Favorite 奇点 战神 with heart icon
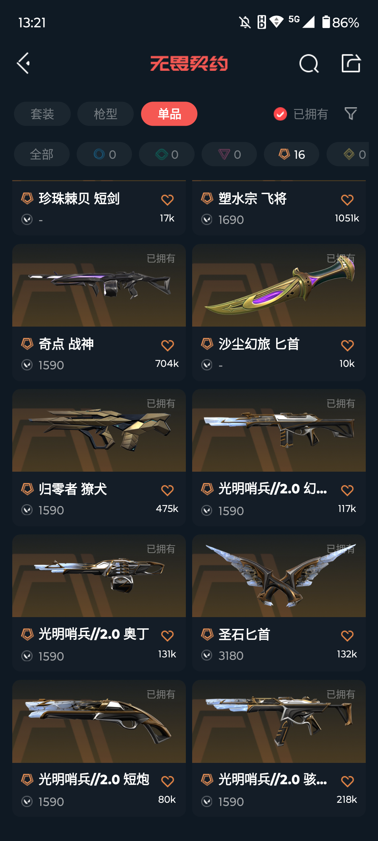Screen dimensions: 378x841 pyautogui.click(x=167, y=346)
